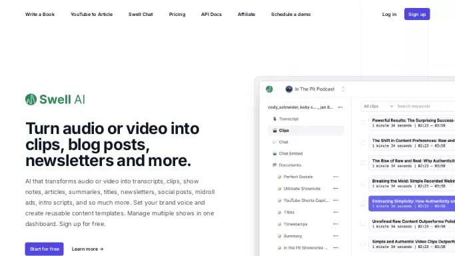Click the Summary document icon
Image resolution: width=455 pixels, height=256 pixels.
tap(279, 236)
